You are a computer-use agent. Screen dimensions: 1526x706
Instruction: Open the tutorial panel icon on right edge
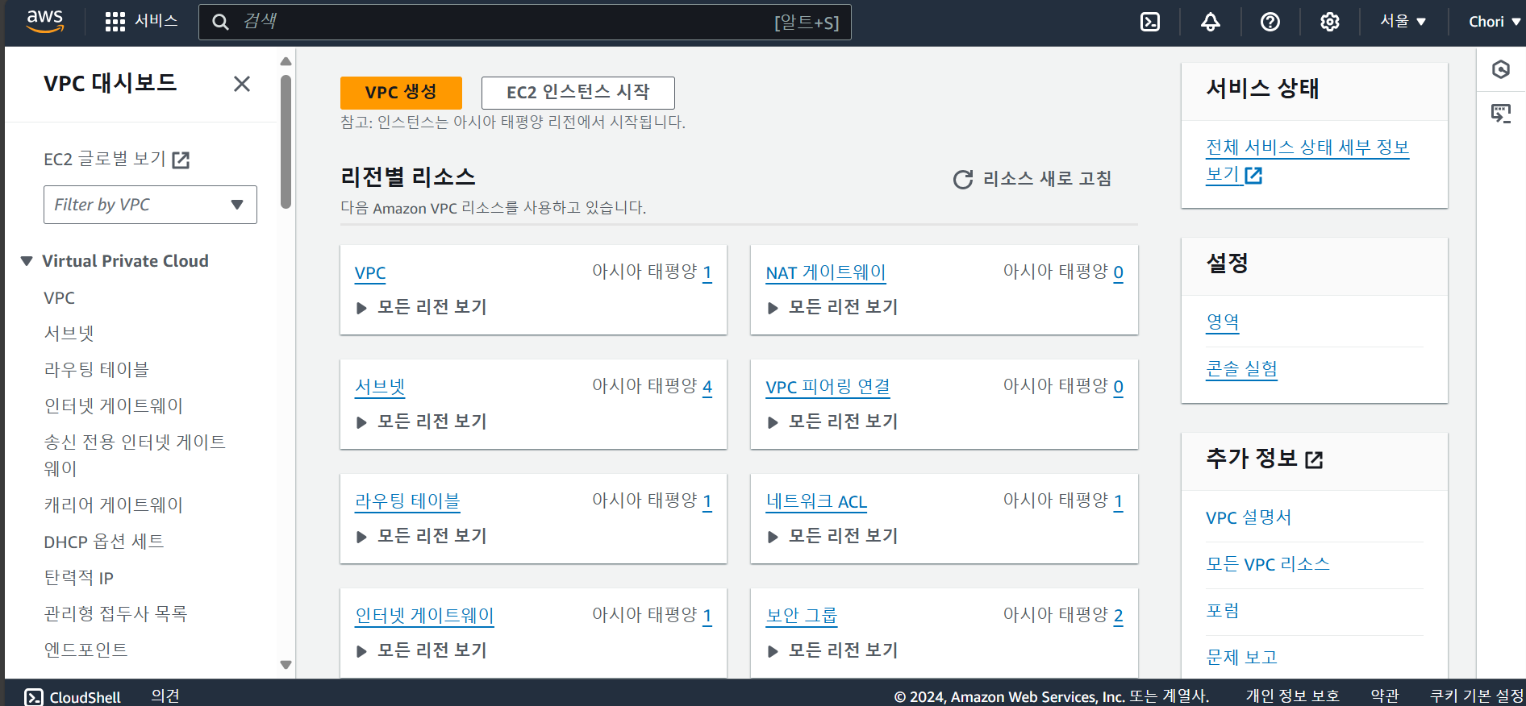pyautogui.click(x=1500, y=114)
